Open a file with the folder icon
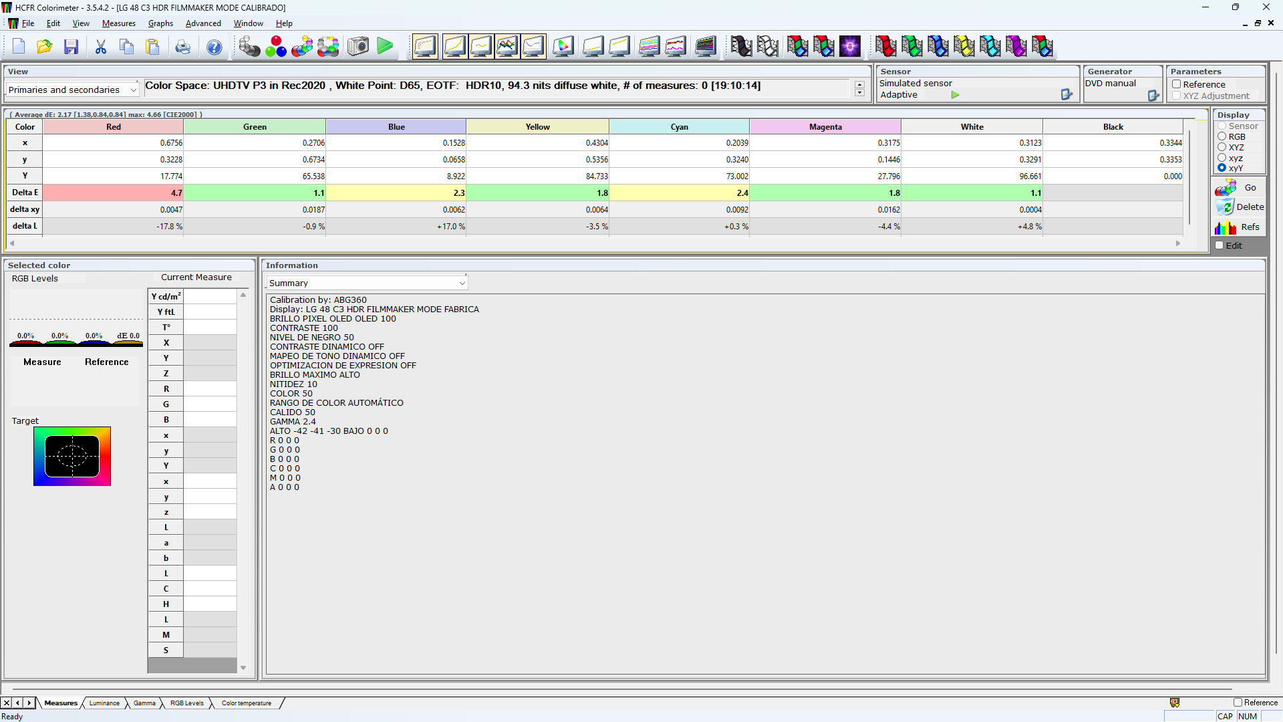 [x=45, y=46]
